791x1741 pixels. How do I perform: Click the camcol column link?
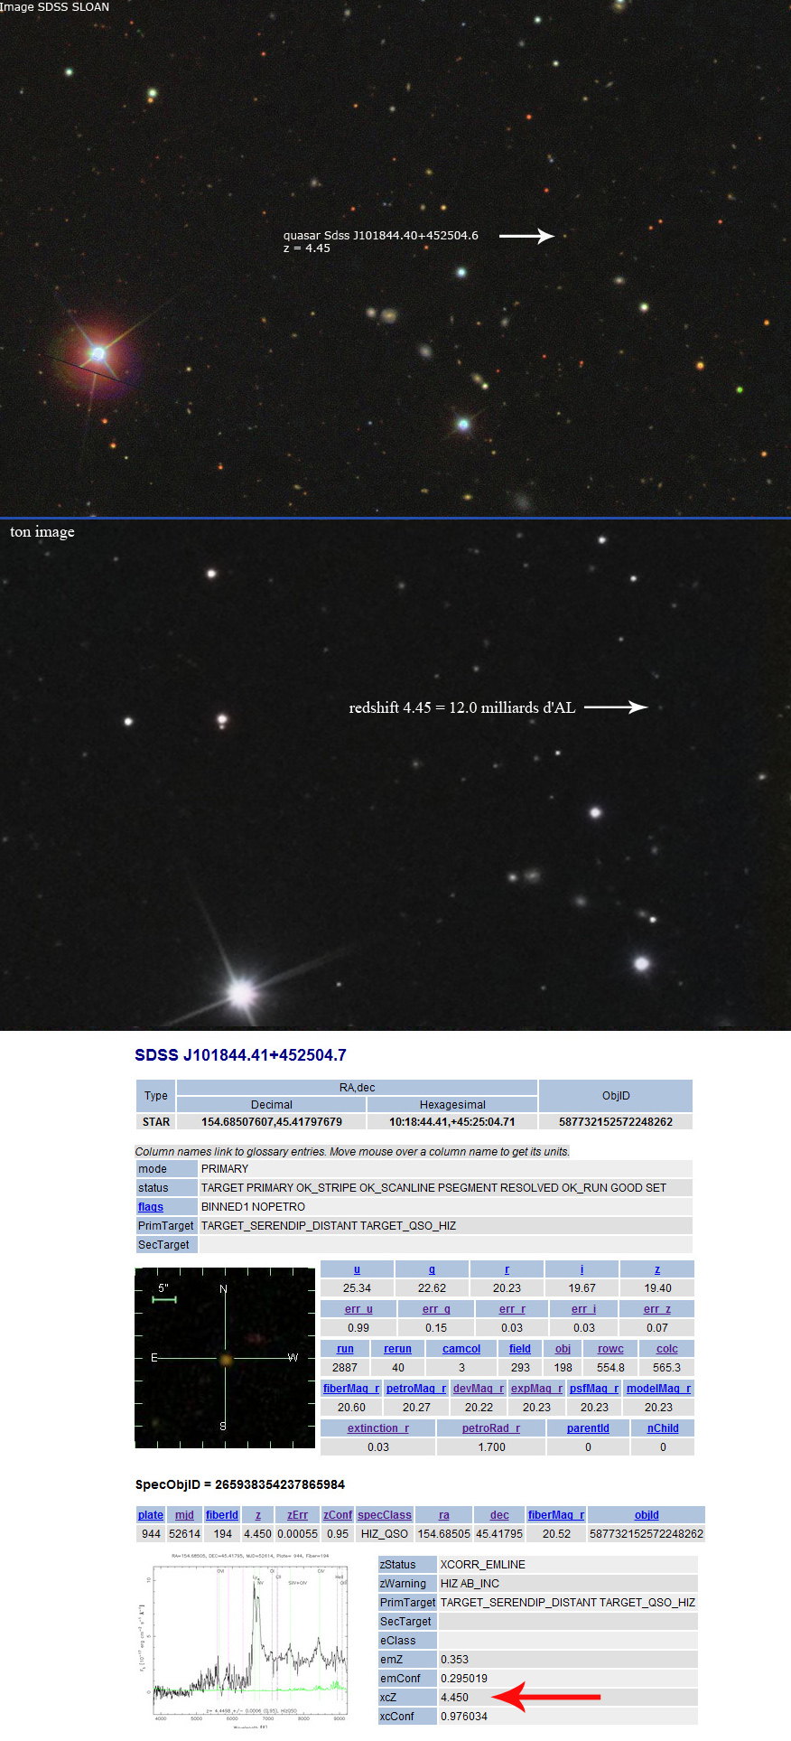pyautogui.click(x=461, y=1349)
